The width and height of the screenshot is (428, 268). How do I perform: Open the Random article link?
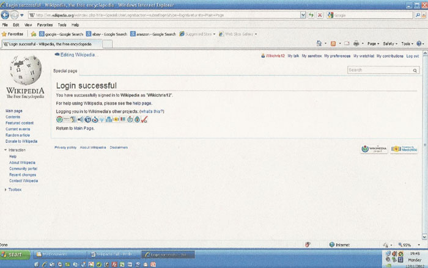point(18,135)
